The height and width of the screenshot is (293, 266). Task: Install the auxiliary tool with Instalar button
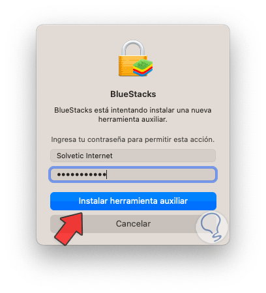(x=133, y=201)
